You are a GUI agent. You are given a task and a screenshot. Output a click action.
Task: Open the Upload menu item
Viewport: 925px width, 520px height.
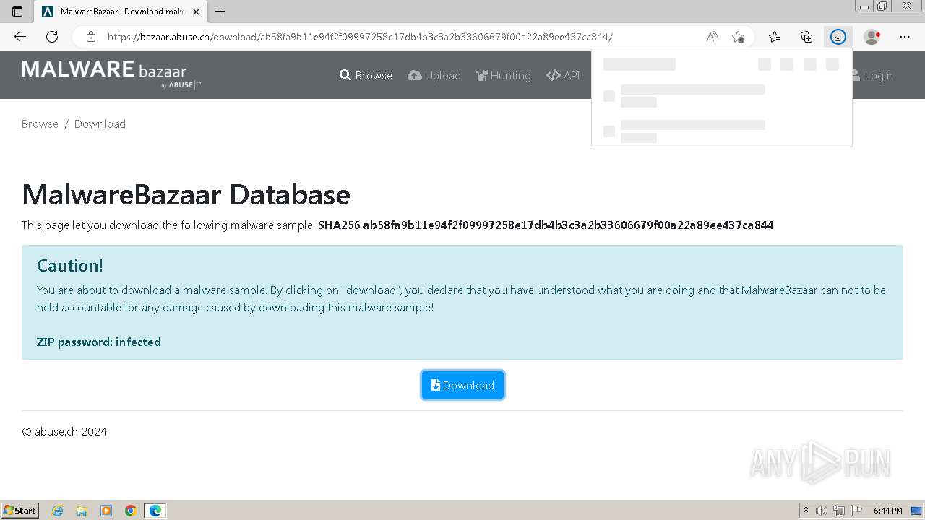tap(434, 75)
